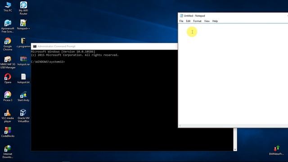Image resolution: width=288 pixels, height=162 pixels.
Task: Click the Microsoft Corporation copyright line
Action: tap(75, 55)
